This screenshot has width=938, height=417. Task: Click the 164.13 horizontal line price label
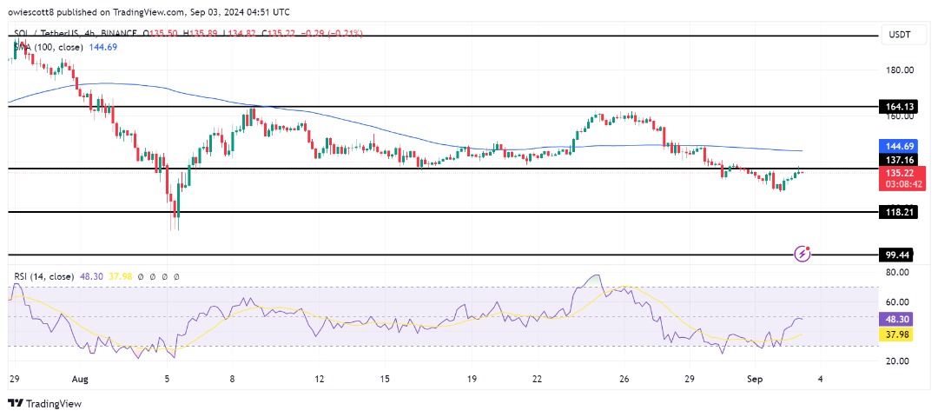tap(895, 107)
